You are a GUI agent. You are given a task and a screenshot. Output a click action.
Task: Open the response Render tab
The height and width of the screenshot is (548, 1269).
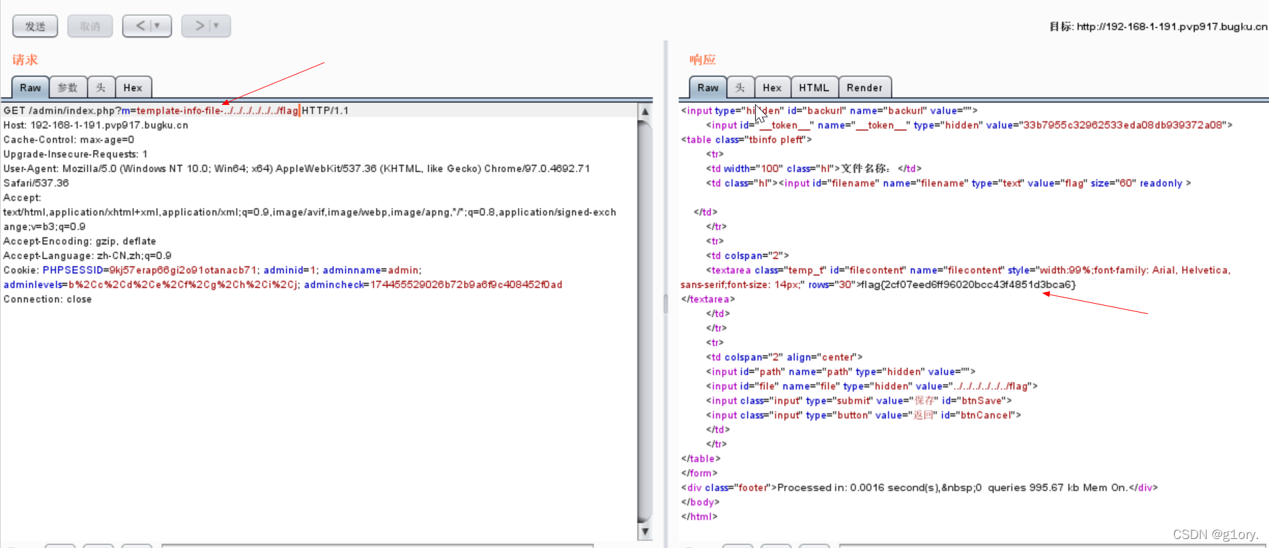point(865,88)
